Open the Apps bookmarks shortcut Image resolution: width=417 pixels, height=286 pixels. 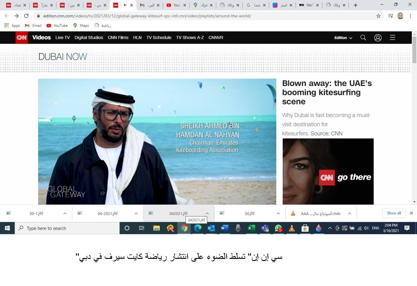(12, 25)
